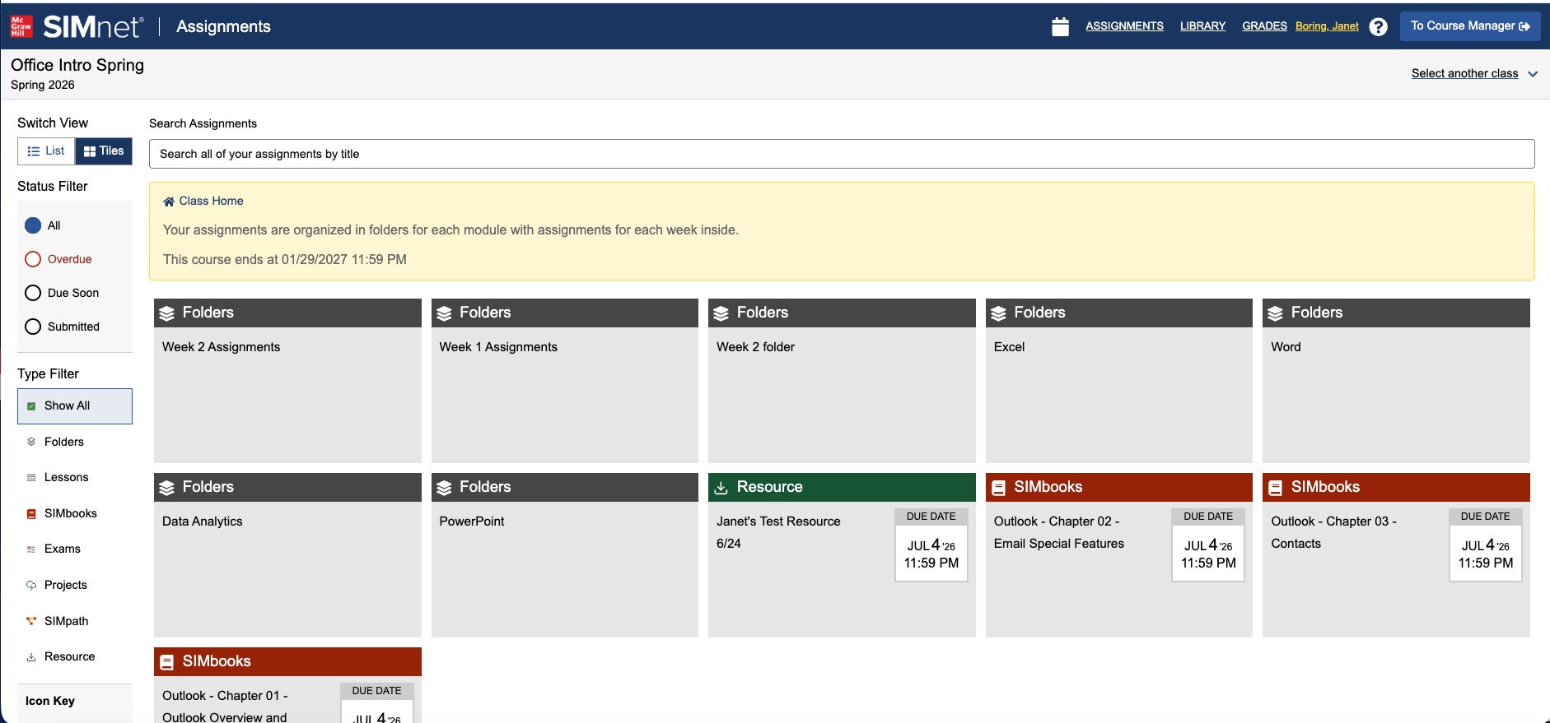
Task: Click the Boring, Janet profile link
Action: (1327, 26)
